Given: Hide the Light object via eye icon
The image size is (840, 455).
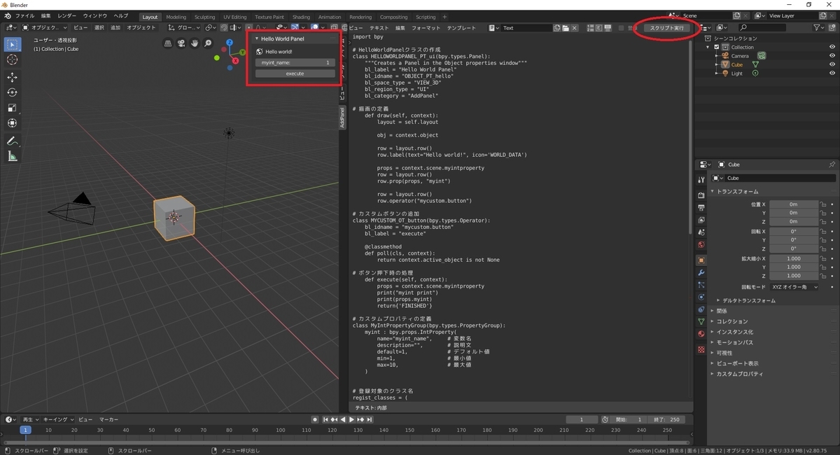Looking at the screenshot, I should [832, 73].
